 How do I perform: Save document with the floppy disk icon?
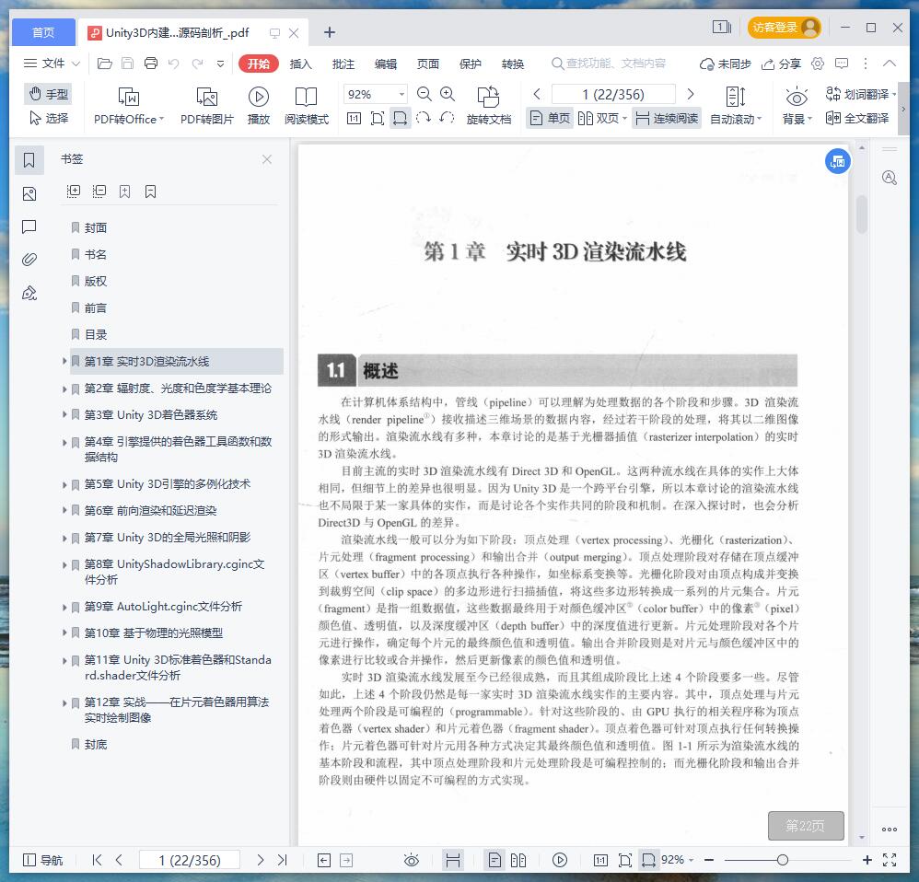pyautogui.click(x=127, y=64)
